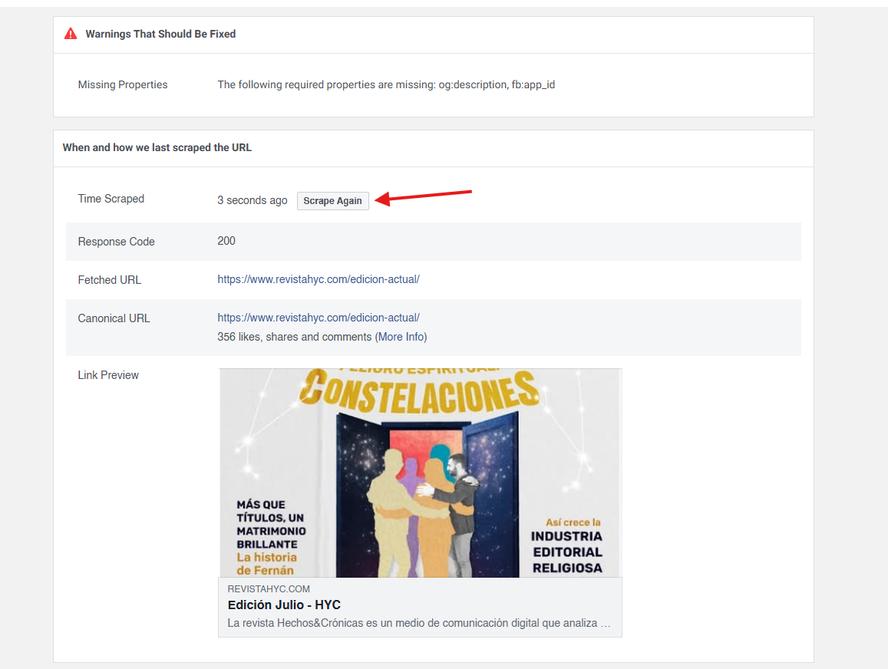Click the red warning triangle icon
888x669 pixels.
click(x=70, y=34)
